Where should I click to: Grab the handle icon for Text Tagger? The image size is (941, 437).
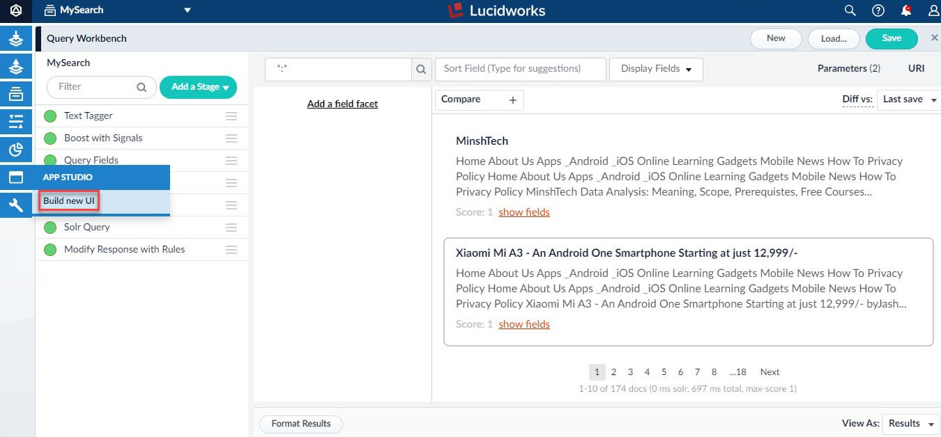(x=231, y=116)
